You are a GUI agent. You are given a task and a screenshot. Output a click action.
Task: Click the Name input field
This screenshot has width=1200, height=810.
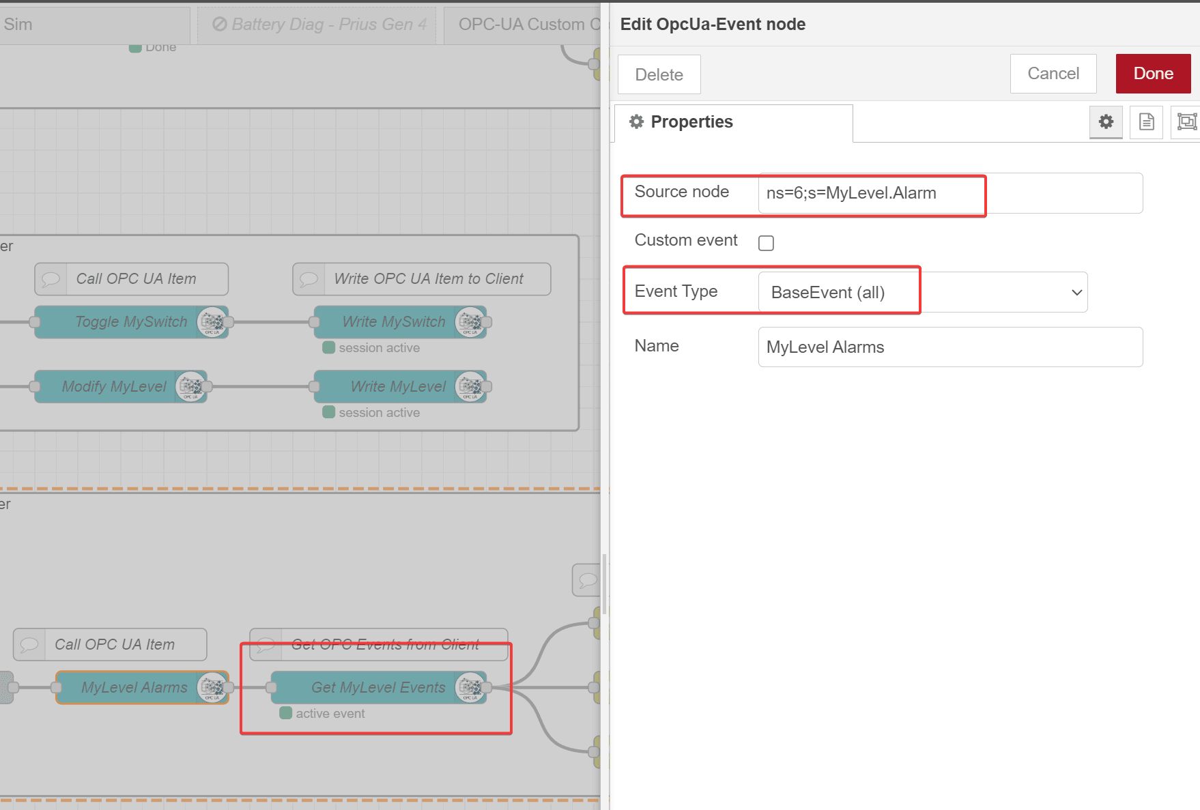[x=949, y=347]
